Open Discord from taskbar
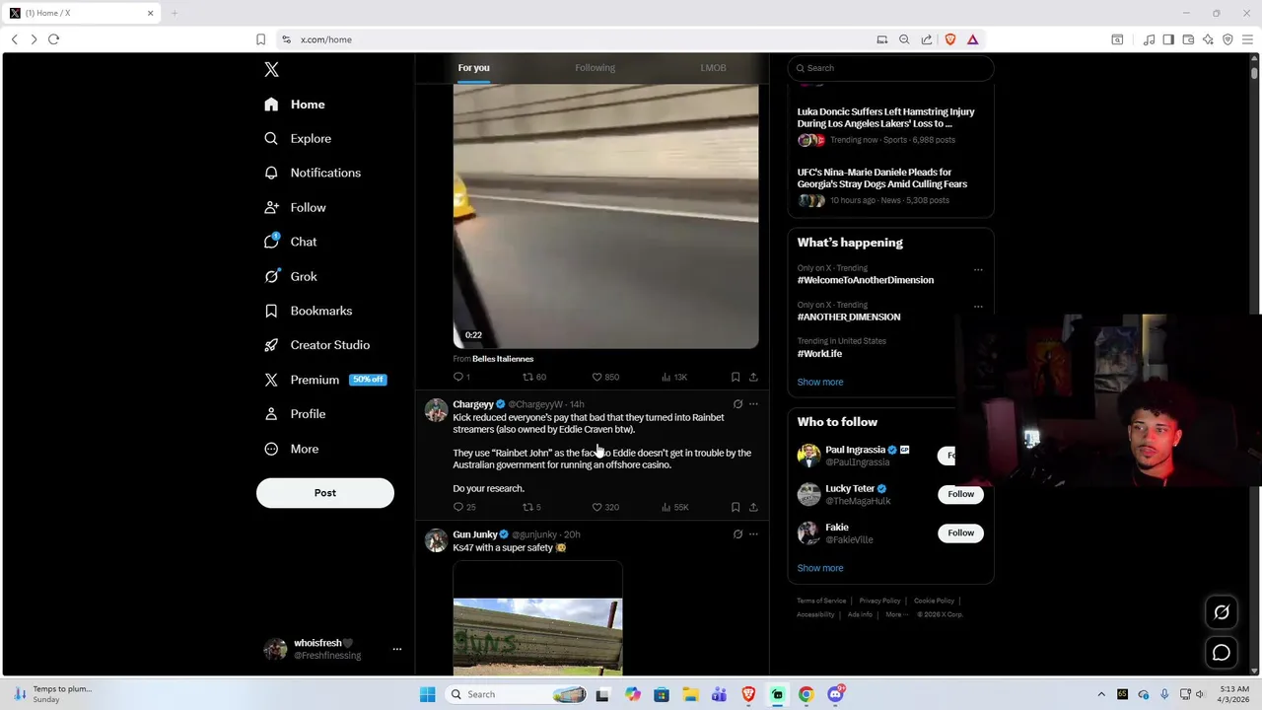The height and width of the screenshot is (710, 1262). click(x=835, y=694)
